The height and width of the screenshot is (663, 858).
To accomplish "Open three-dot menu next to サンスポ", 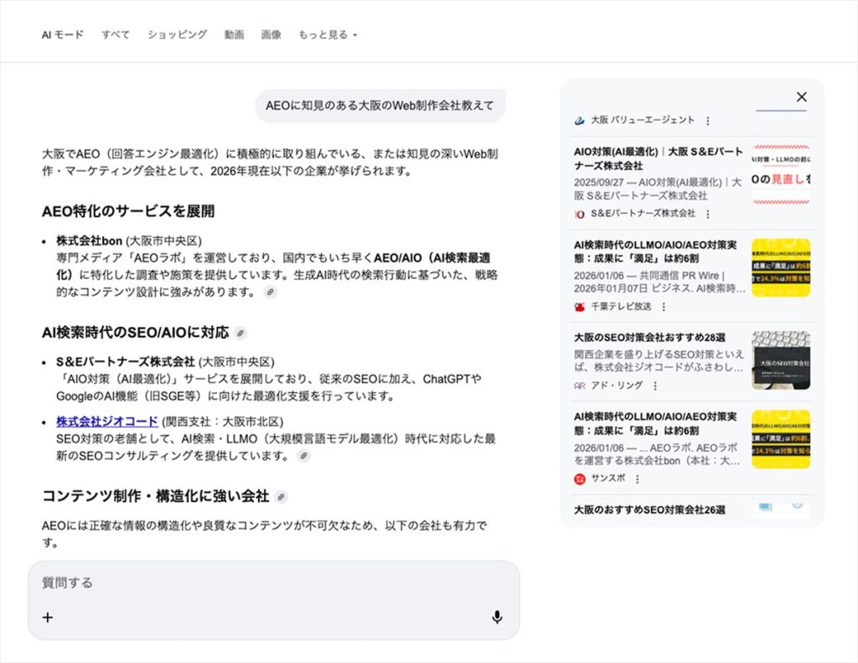I will pos(637,479).
